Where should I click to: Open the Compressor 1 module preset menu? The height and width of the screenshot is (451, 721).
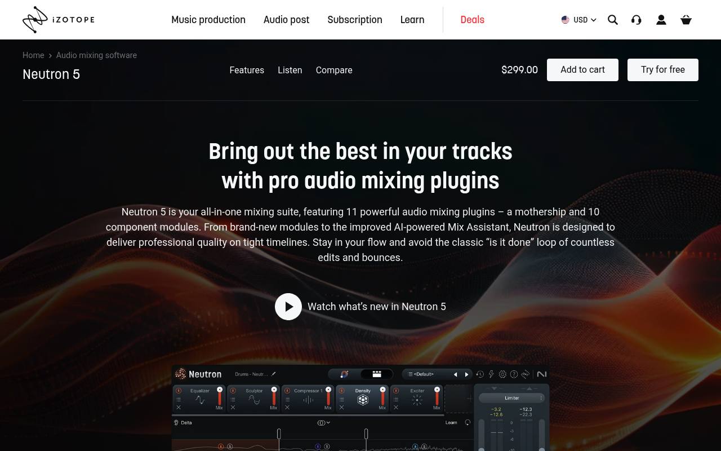[x=287, y=400]
